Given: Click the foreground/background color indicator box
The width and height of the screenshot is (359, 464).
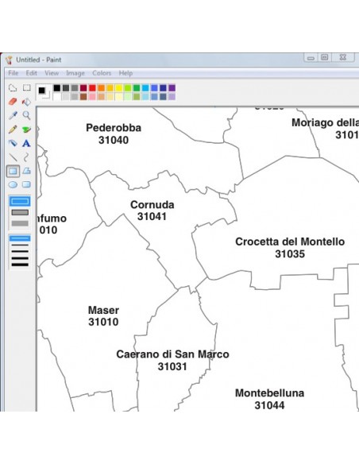Looking at the screenshot, I should pyautogui.click(x=44, y=92).
